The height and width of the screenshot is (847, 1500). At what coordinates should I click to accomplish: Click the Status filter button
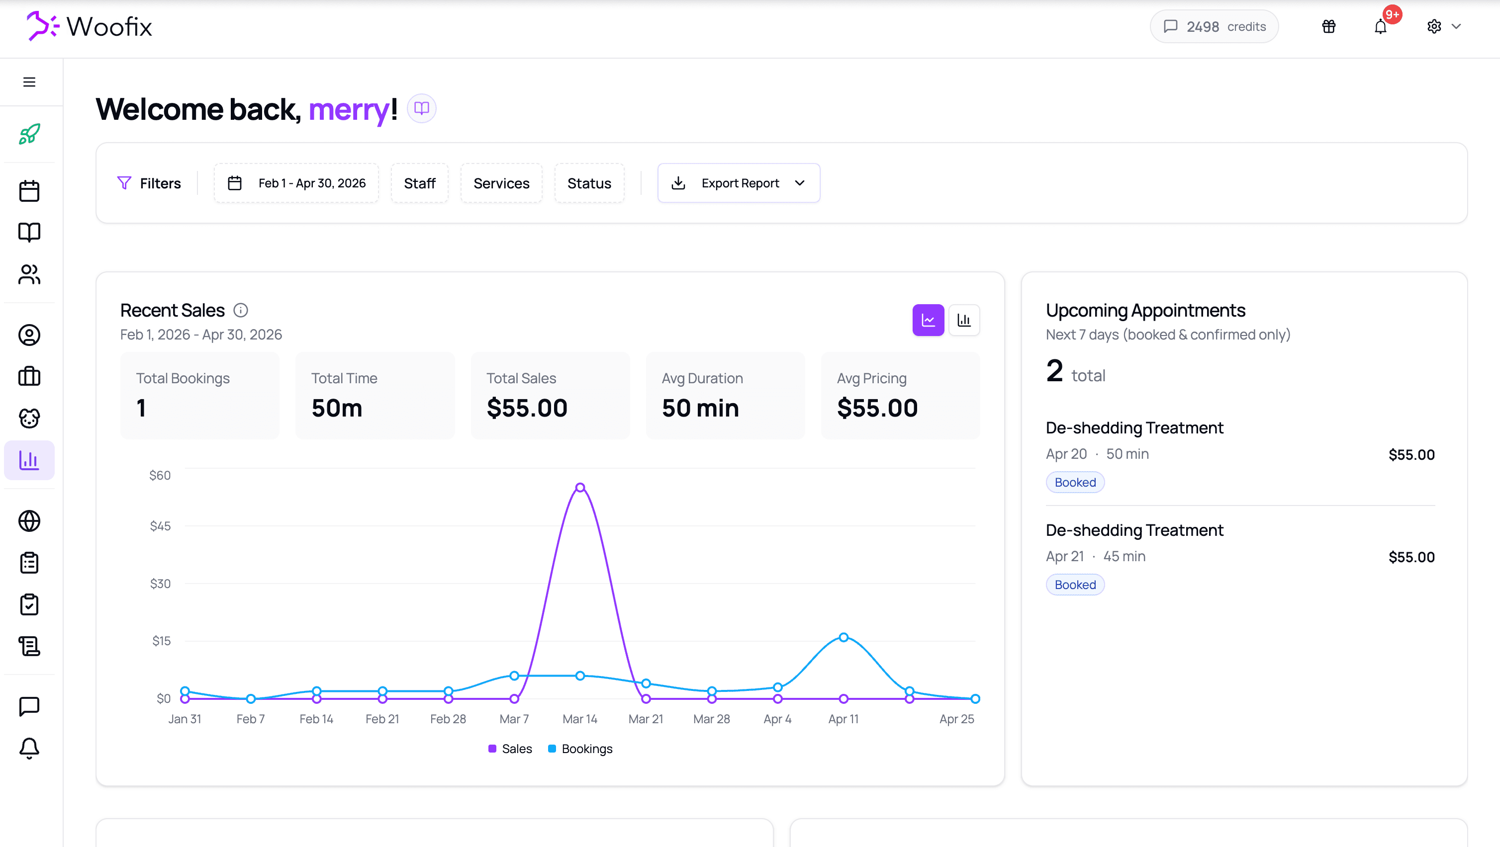(589, 183)
